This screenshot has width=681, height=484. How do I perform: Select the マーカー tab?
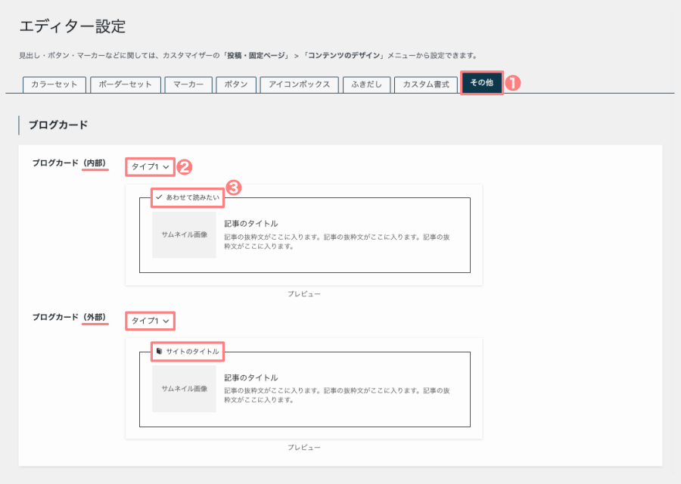(188, 85)
